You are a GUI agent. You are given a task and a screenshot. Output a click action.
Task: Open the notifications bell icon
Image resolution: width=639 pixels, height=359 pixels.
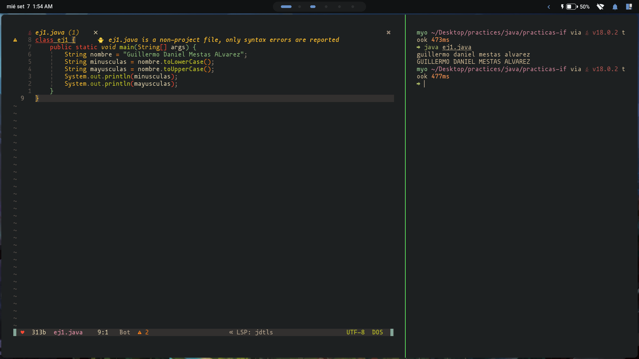click(615, 7)
